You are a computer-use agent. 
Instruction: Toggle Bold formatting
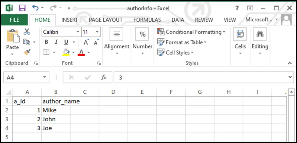pyautogui.click(x=46, y=42)
